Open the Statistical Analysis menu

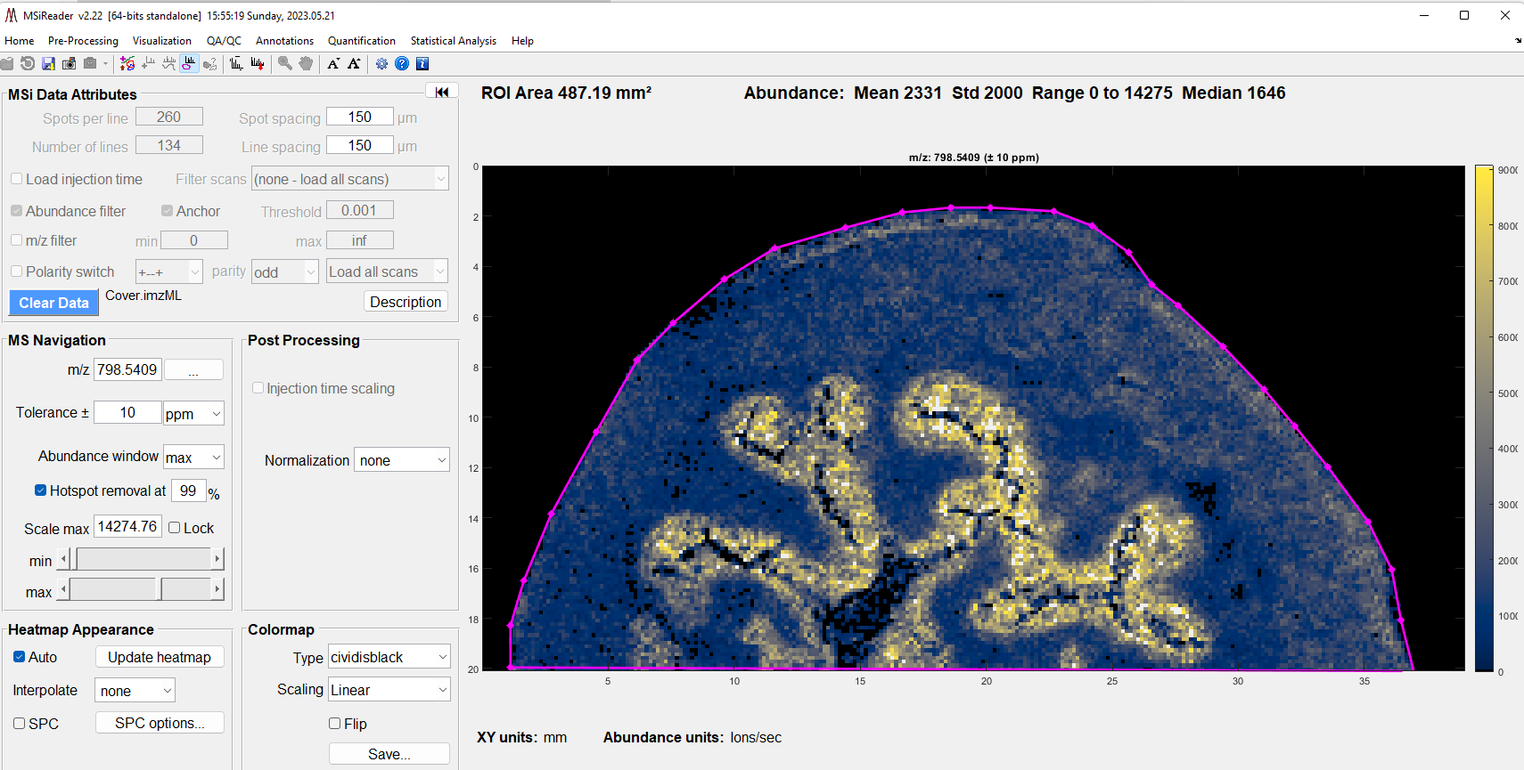[453, 41]
